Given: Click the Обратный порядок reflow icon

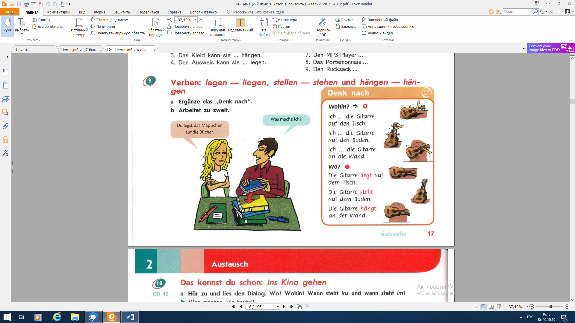Looking at the screenshot, I should click(x=156, y=27).
